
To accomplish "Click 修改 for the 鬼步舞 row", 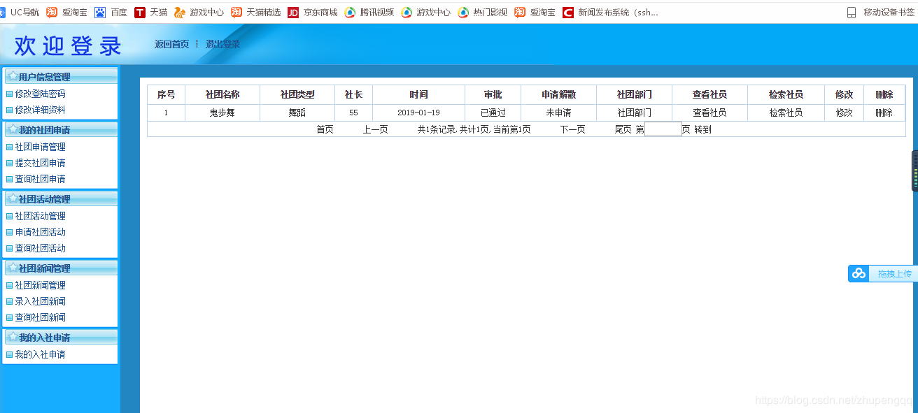I will tap(844, 113).
